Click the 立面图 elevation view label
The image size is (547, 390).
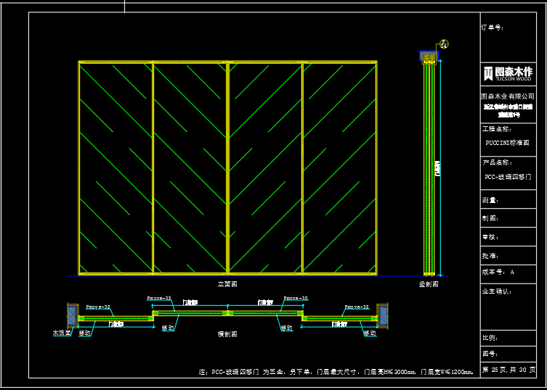227,284
